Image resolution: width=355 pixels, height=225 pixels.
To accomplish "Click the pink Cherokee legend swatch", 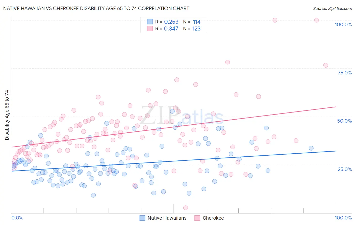I will click(197, 218).
